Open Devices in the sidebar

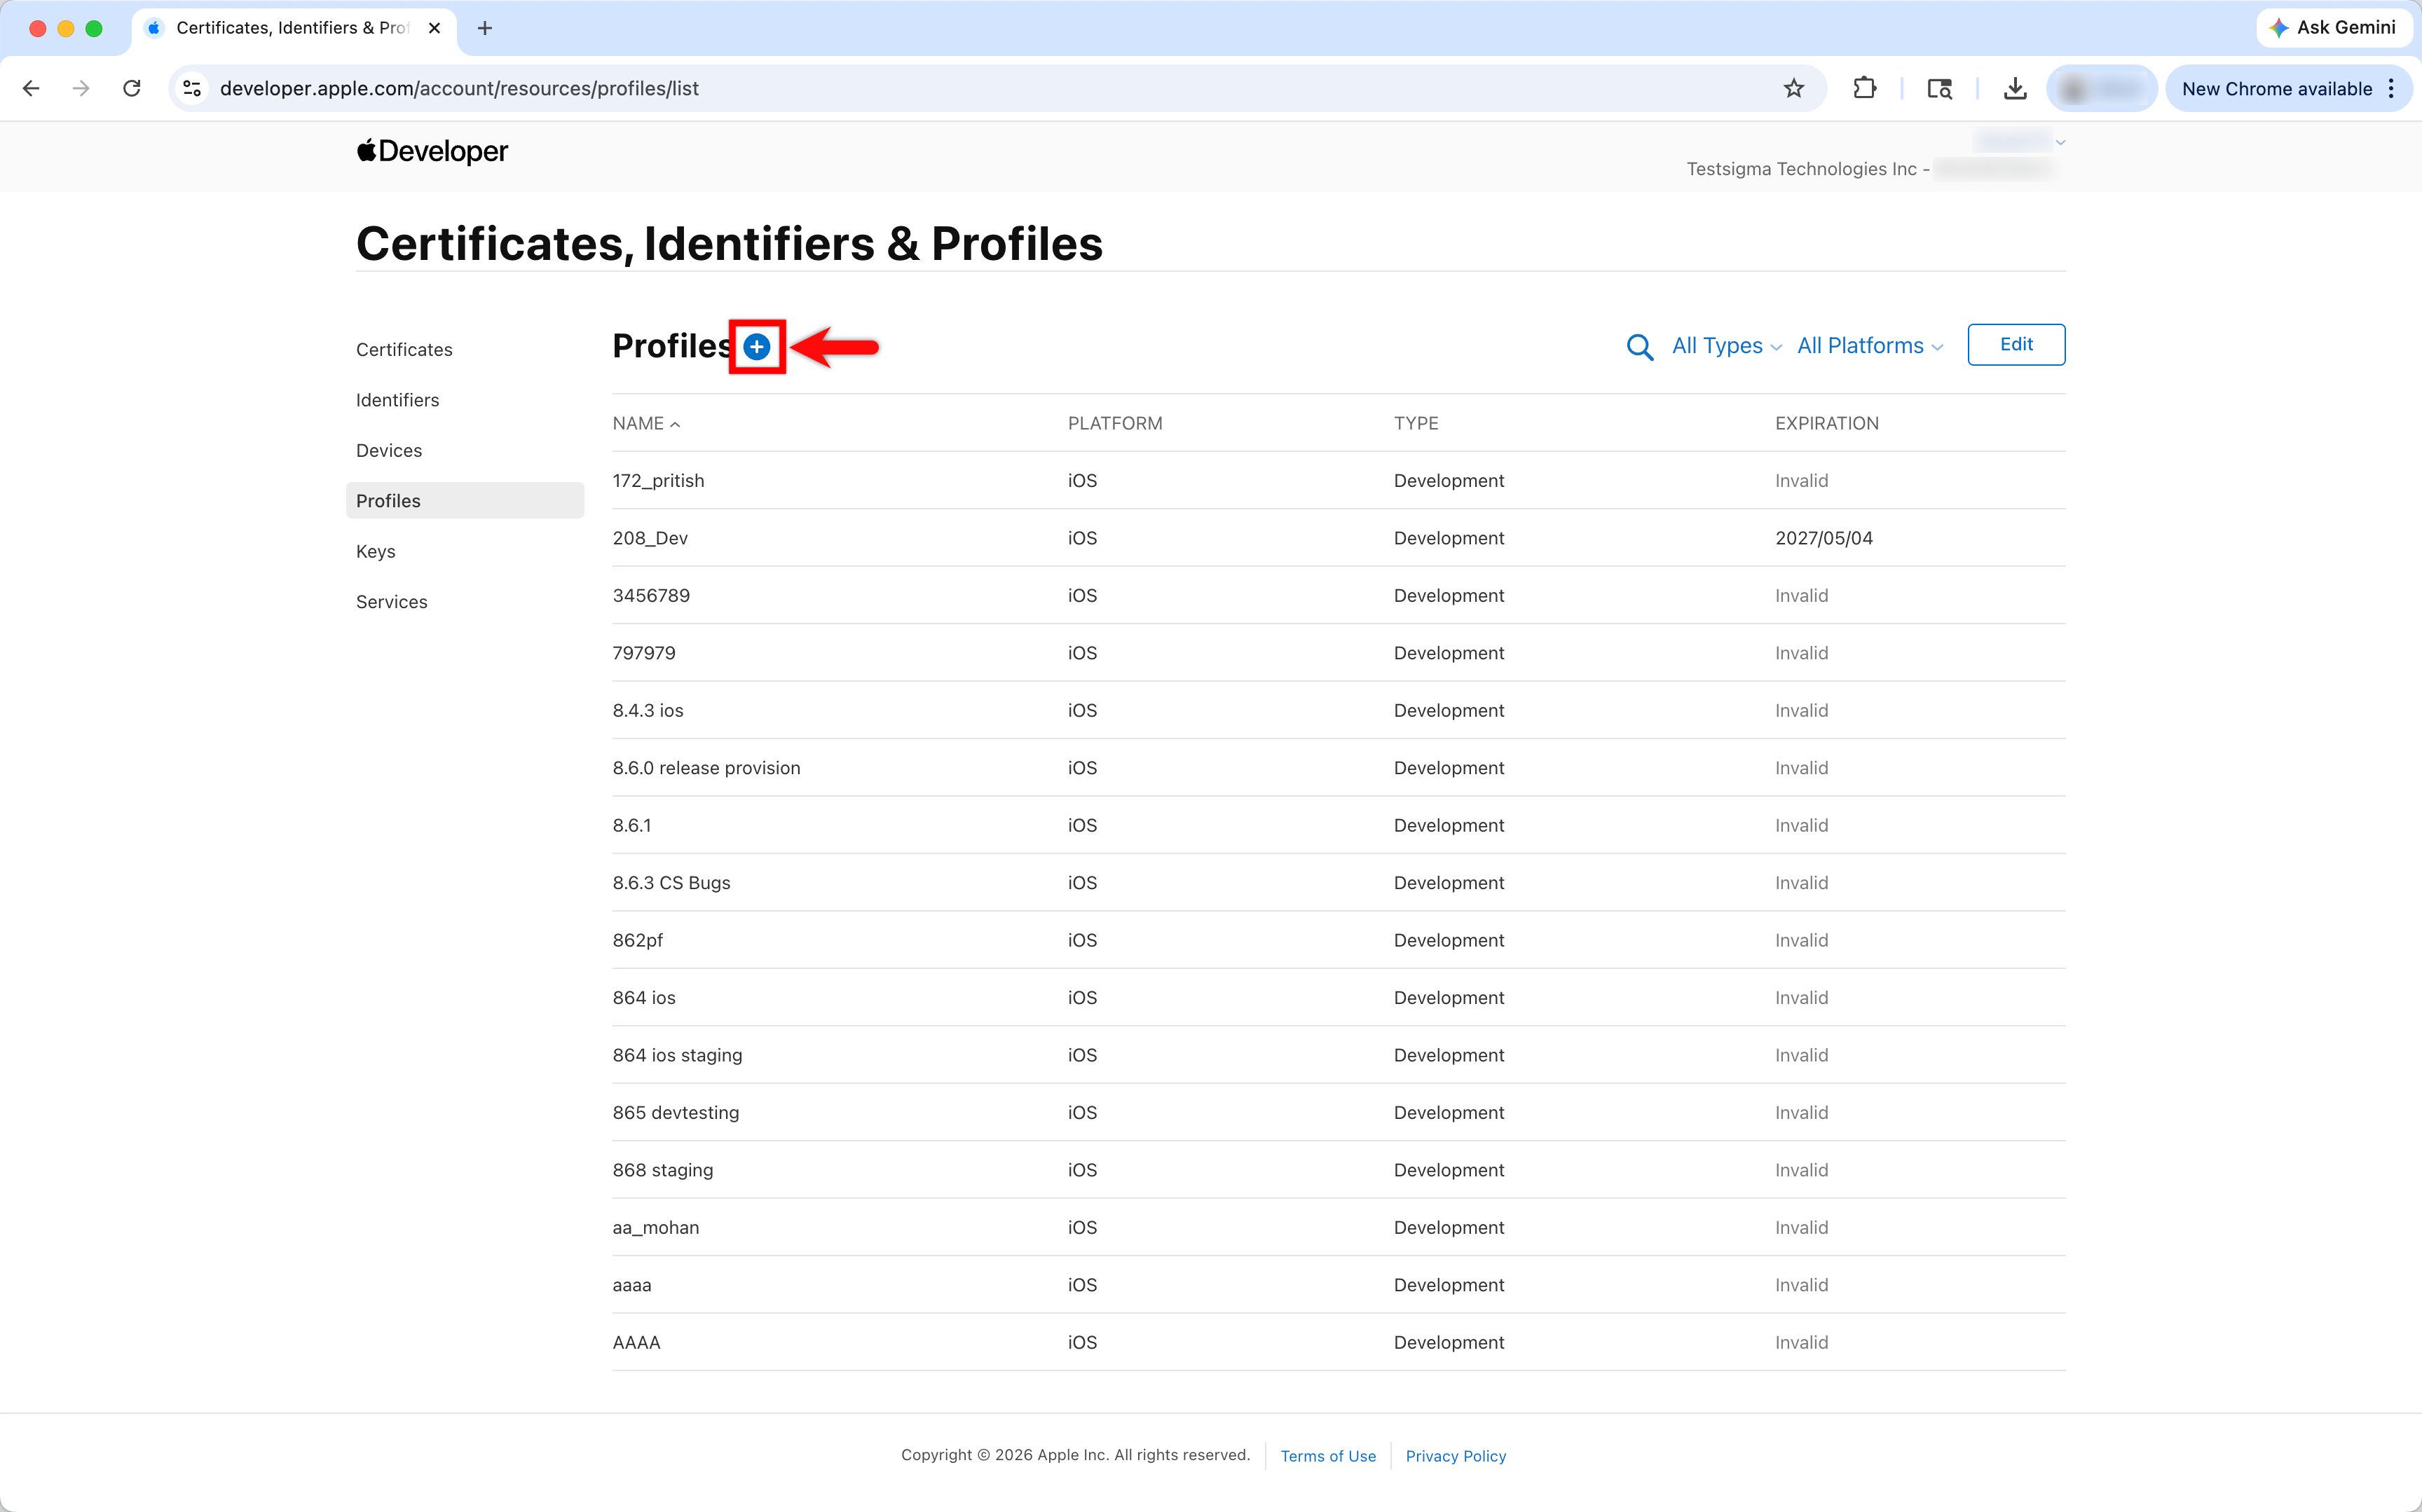(389, 450)
